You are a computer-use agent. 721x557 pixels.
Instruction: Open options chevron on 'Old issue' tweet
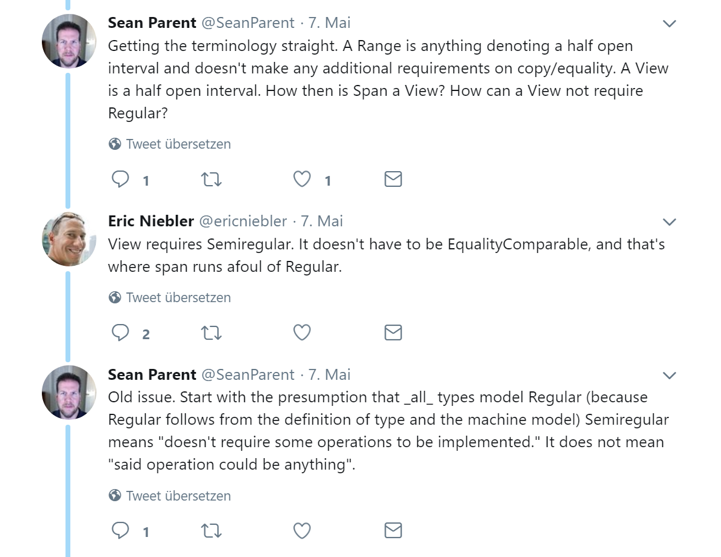coord(669,376)
